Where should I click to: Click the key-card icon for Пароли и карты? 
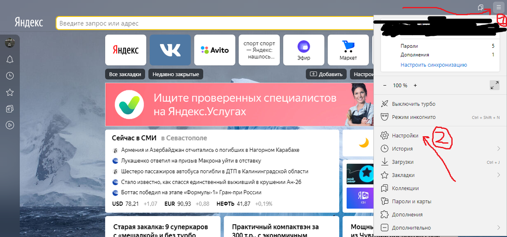pos(384,201)
